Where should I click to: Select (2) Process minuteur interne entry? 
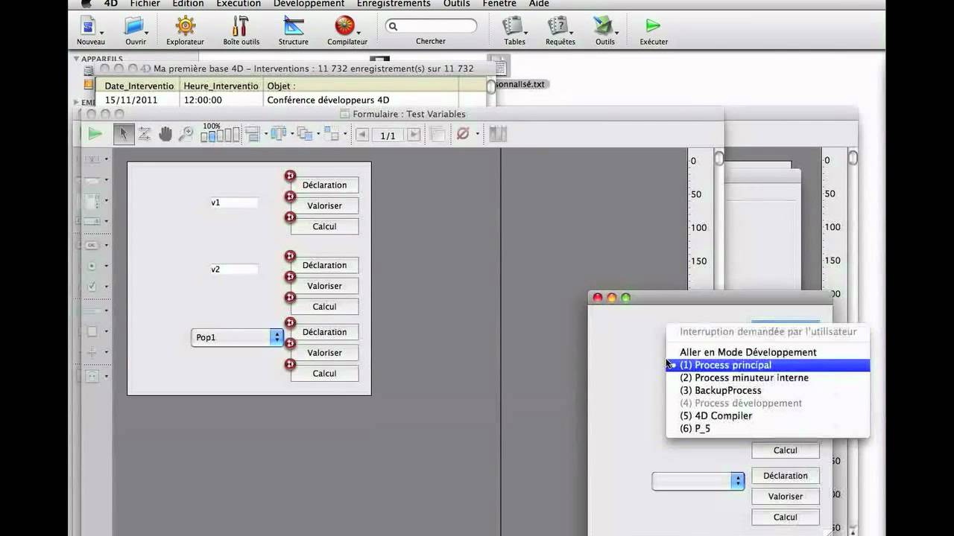tap(768, 377)
